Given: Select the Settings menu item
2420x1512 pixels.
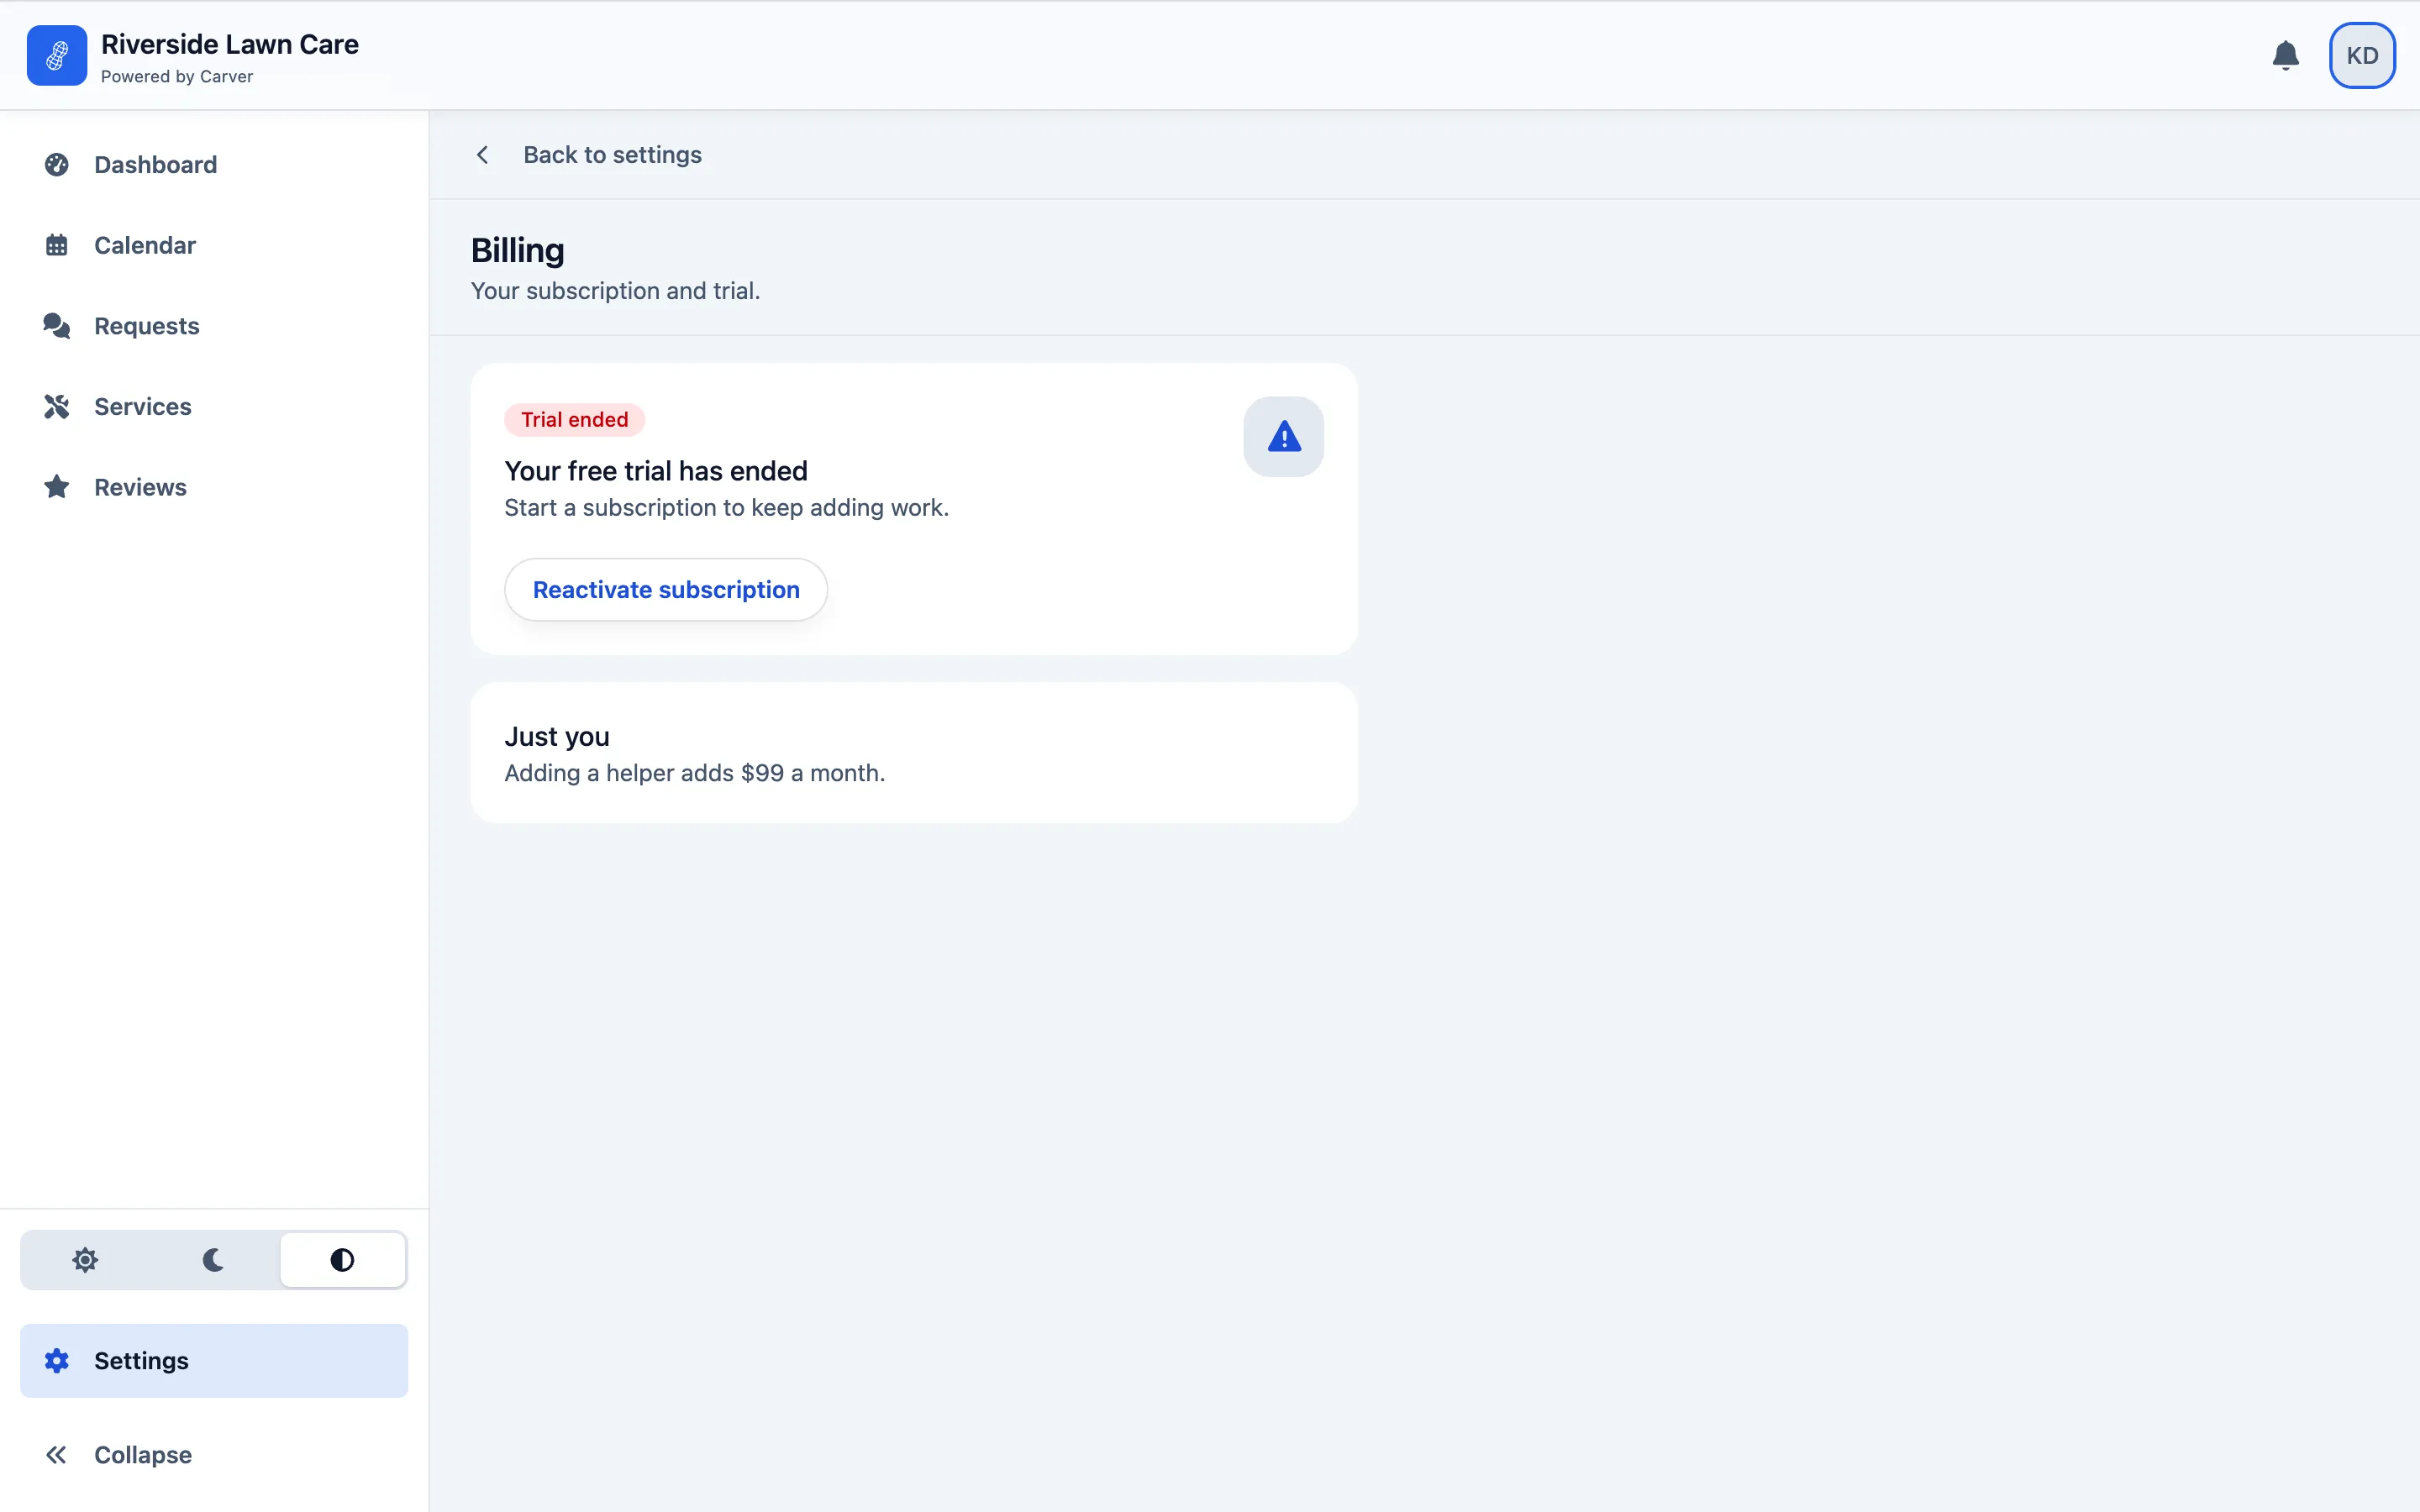Looking at the screenshot, I should click(x=214, y=1361).
